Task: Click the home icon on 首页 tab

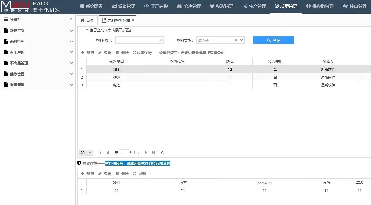Action: (82, 20)
